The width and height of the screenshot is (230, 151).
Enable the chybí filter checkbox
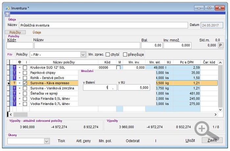[108, 54]
